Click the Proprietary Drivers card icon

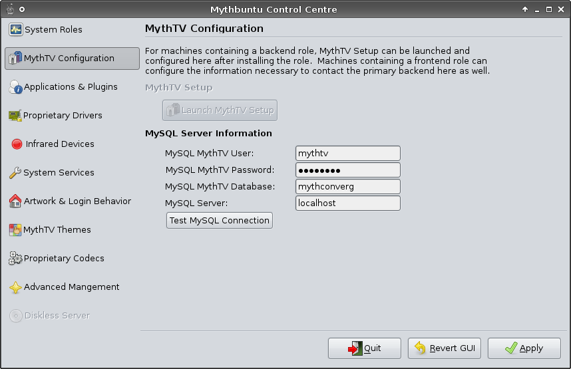(15, 116)
